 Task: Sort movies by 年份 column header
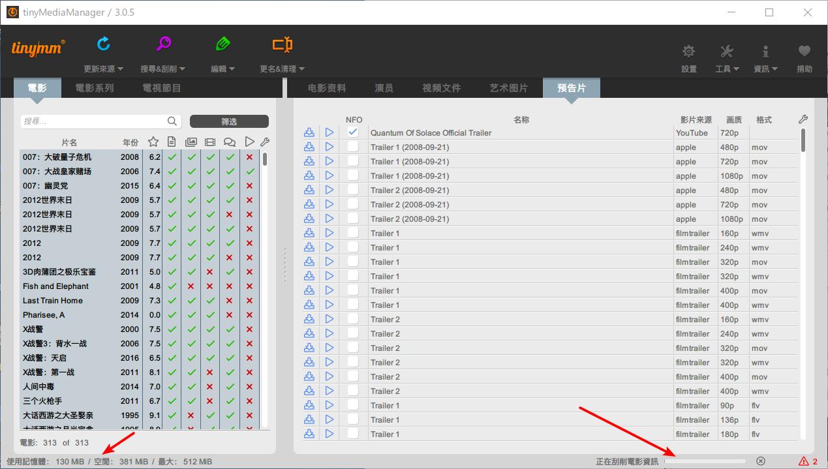(x=130, y=142)
